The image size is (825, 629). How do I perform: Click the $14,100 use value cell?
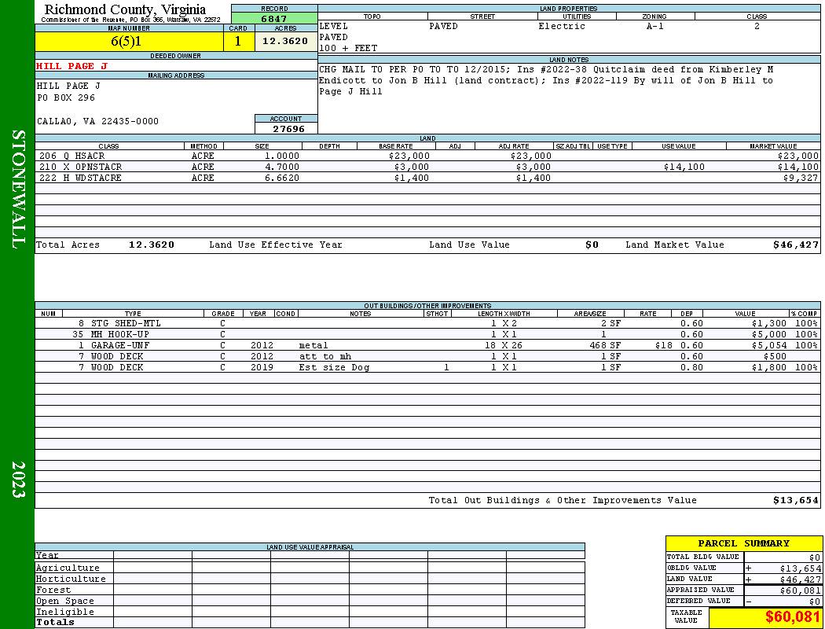coord(684,167)
